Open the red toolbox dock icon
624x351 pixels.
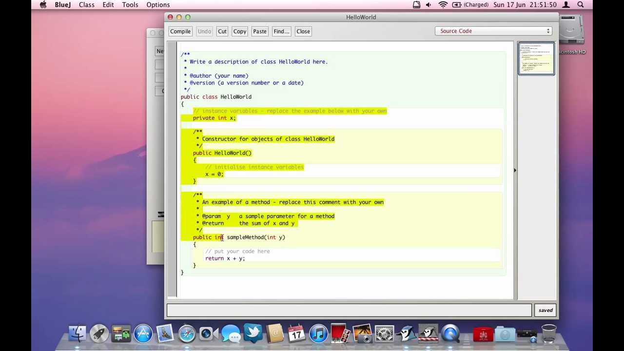coord(483,335)
